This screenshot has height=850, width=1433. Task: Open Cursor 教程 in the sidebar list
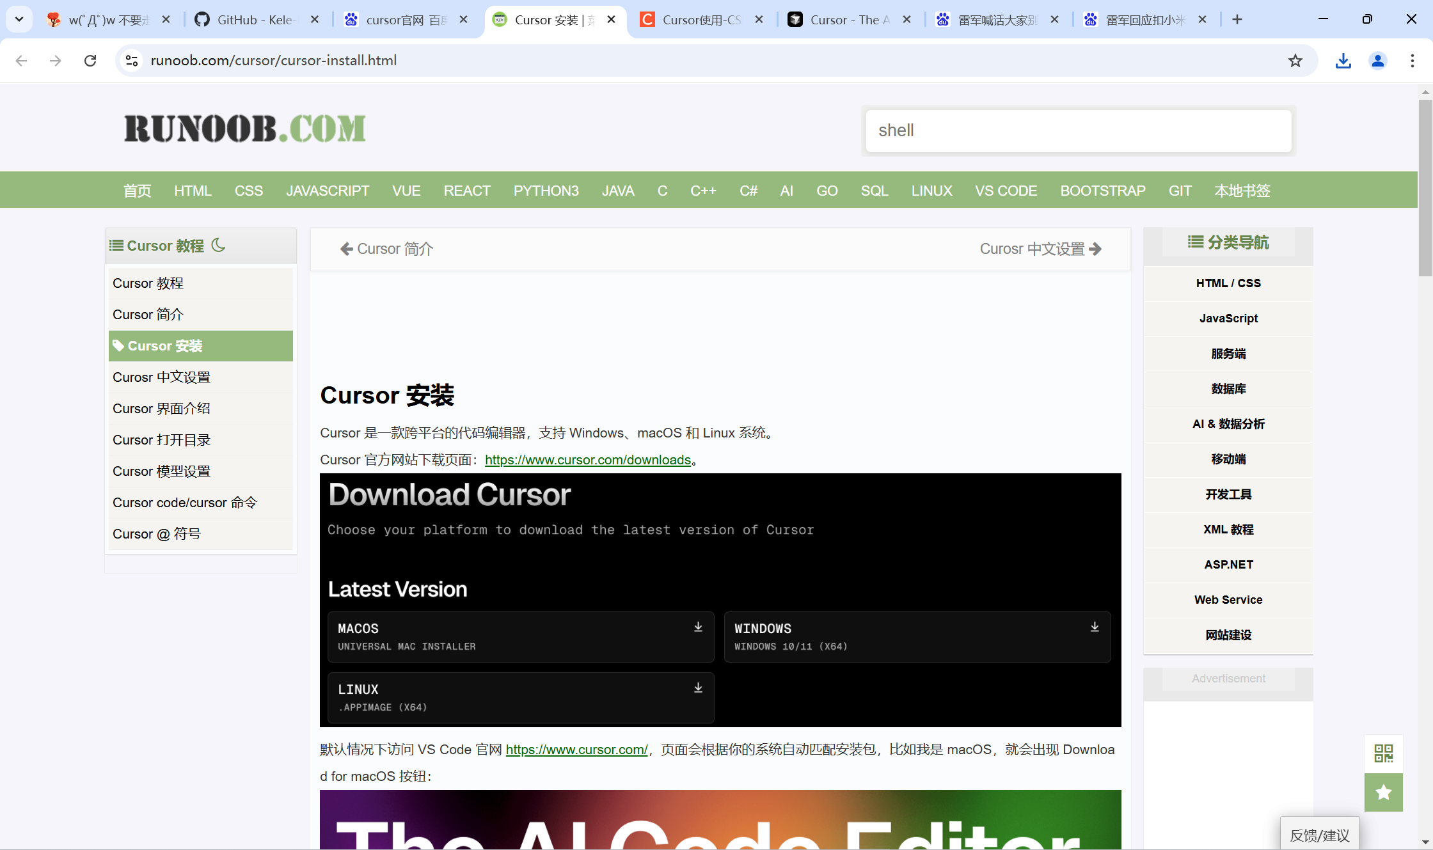coord(201,283)
